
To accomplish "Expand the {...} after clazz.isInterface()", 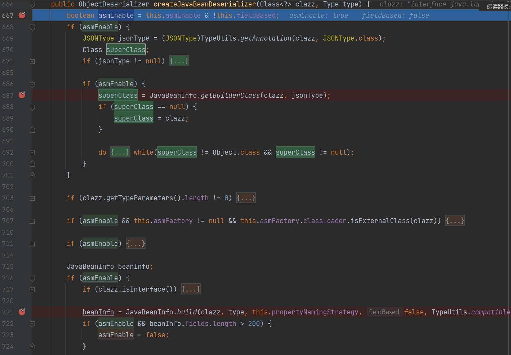I will coord(191,289).
